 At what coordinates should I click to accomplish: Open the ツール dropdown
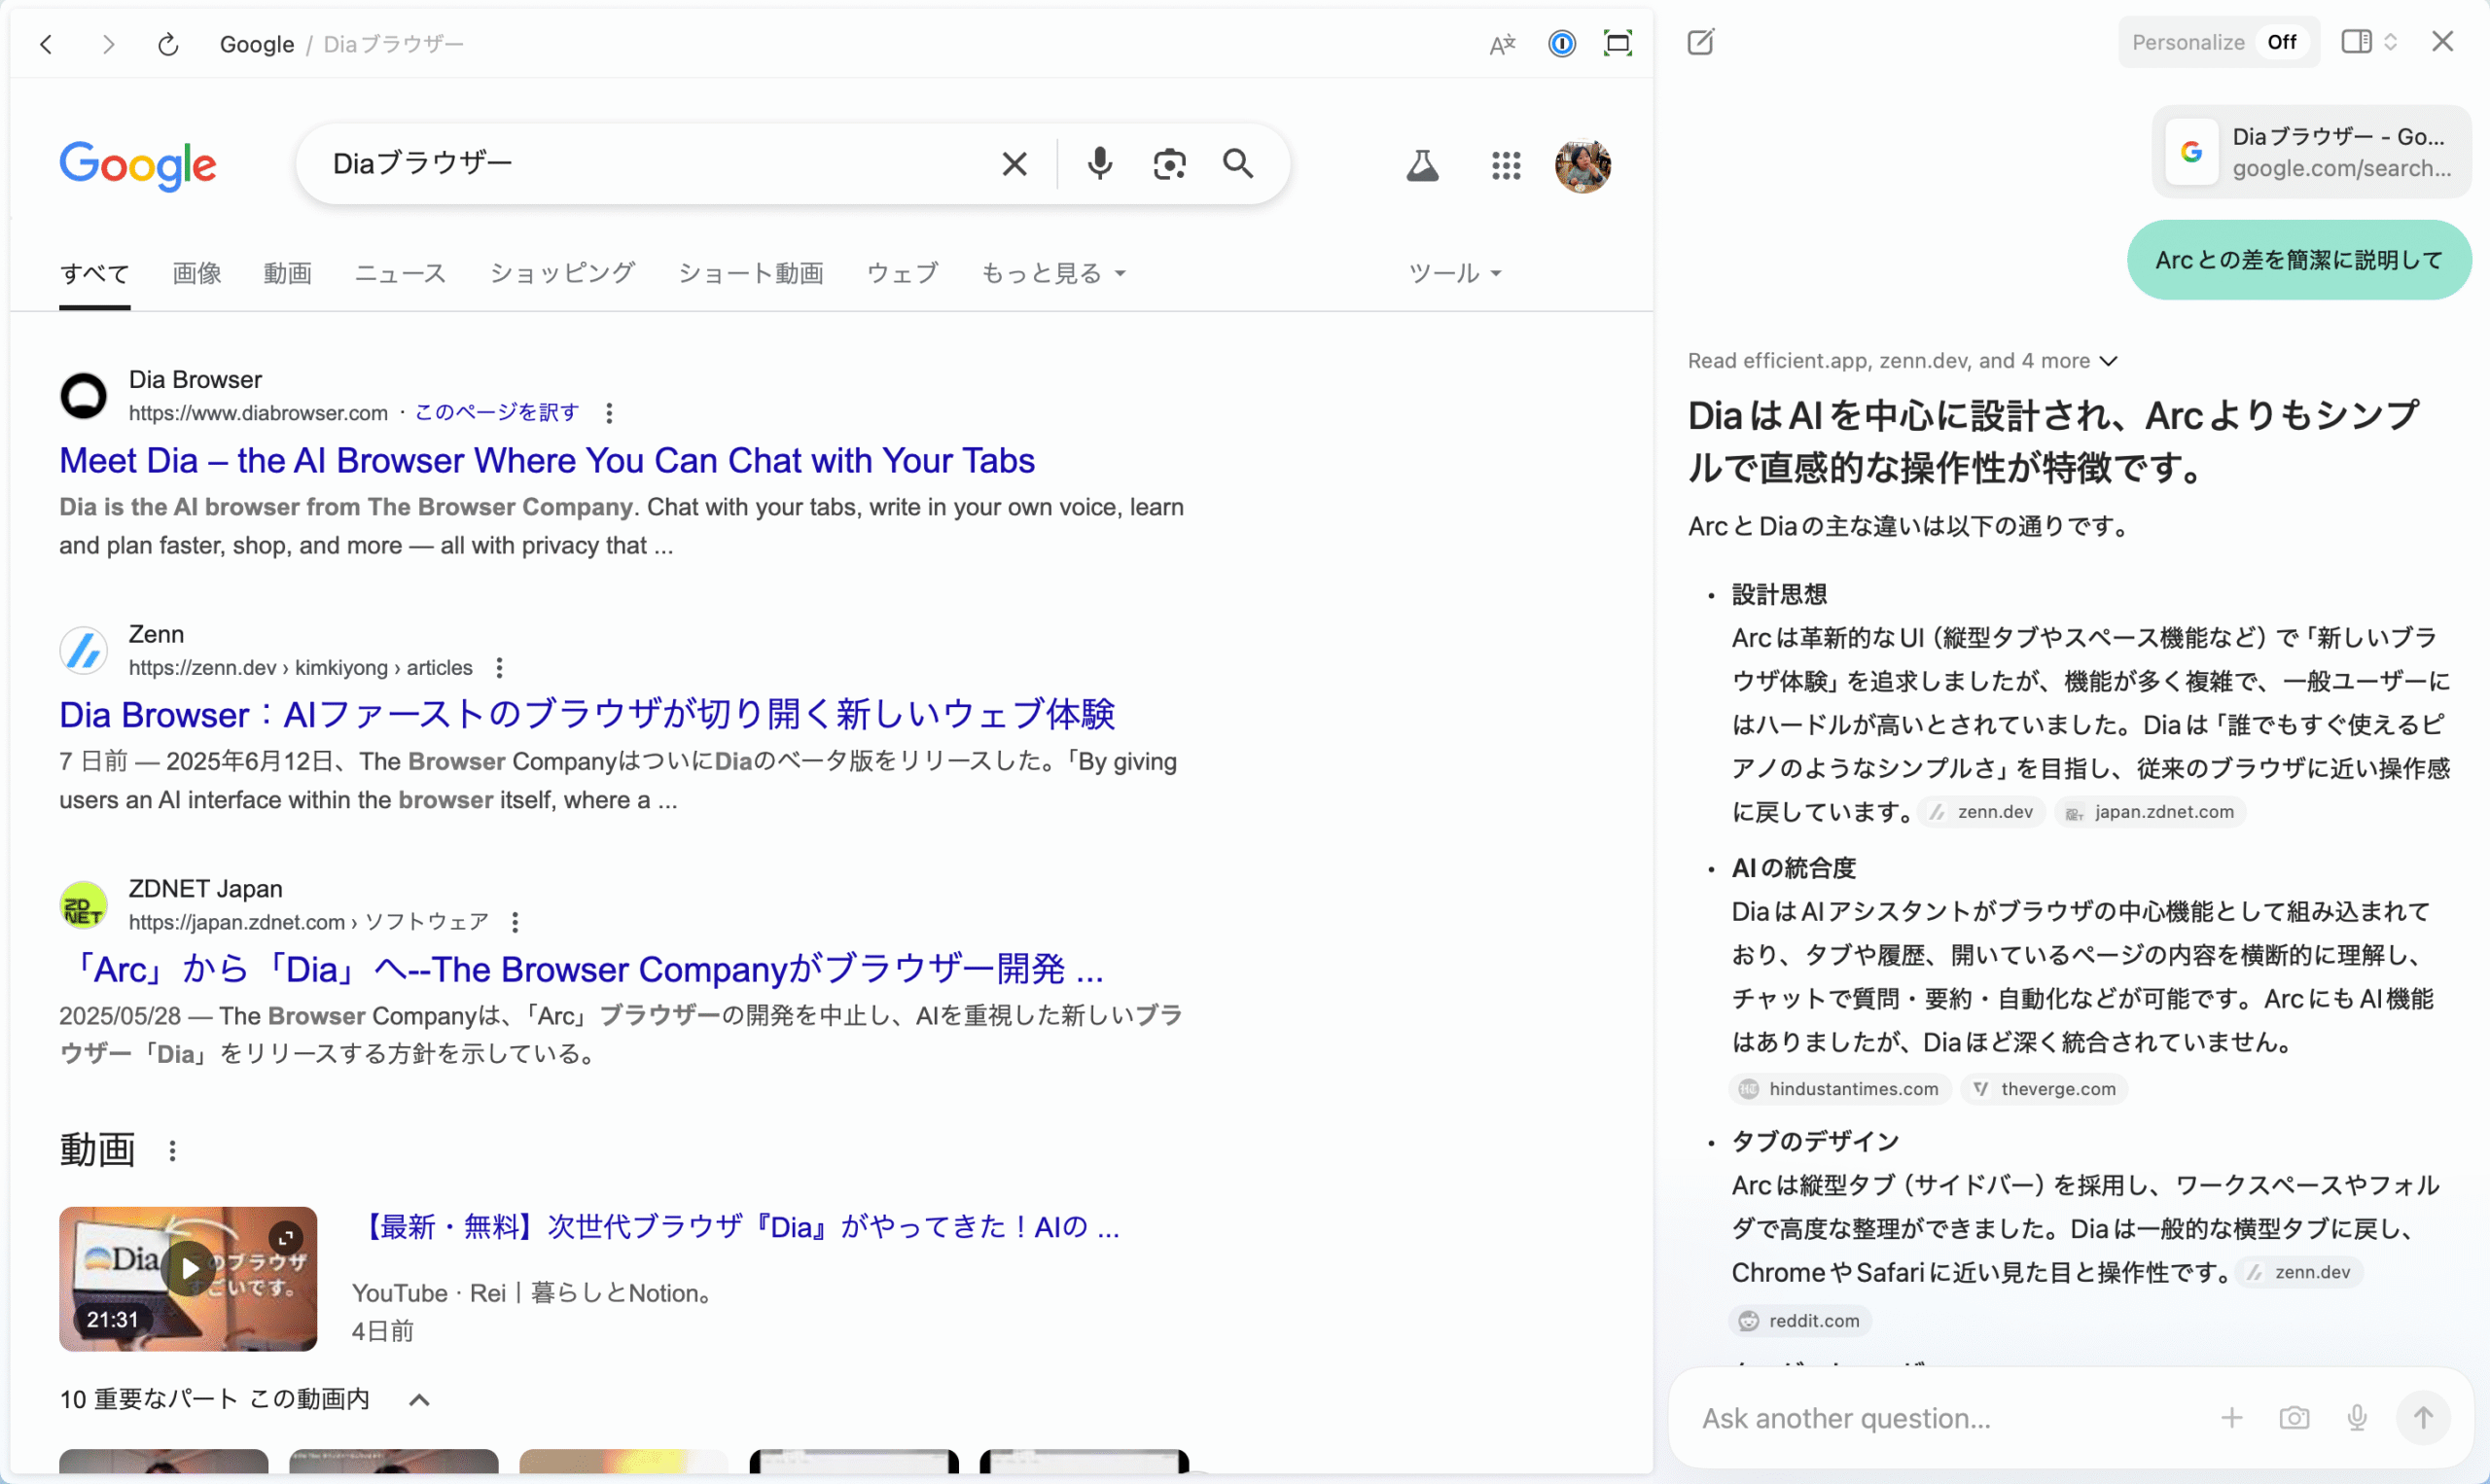1454,273
